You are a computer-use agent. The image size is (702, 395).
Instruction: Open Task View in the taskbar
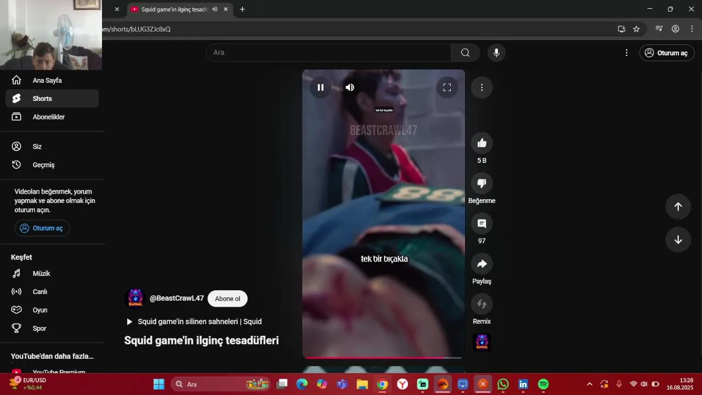click(282, 384)
